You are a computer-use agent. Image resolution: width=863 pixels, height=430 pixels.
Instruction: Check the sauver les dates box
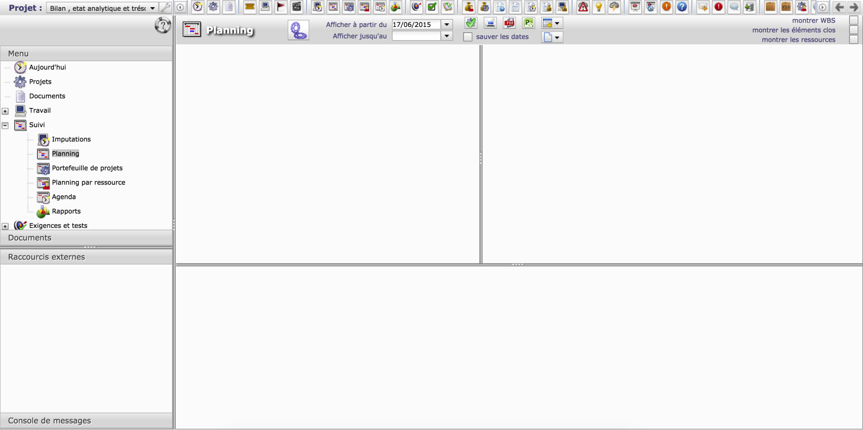(468, 37)
